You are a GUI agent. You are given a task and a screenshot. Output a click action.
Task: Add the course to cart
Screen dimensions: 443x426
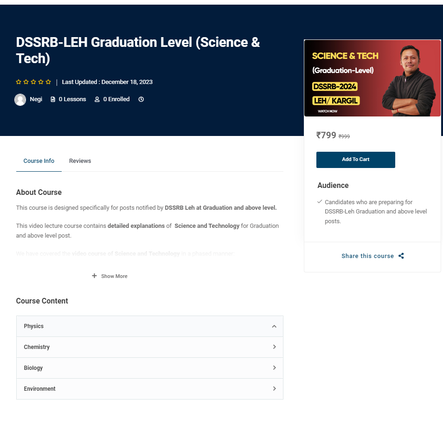click(x=356, y=160)
